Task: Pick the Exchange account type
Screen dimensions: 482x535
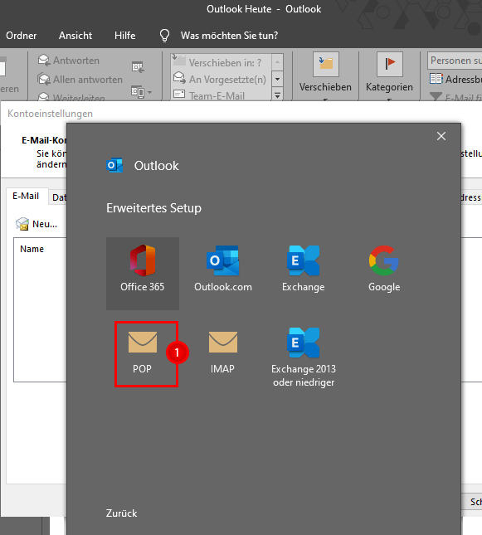Action: (303, 269)
